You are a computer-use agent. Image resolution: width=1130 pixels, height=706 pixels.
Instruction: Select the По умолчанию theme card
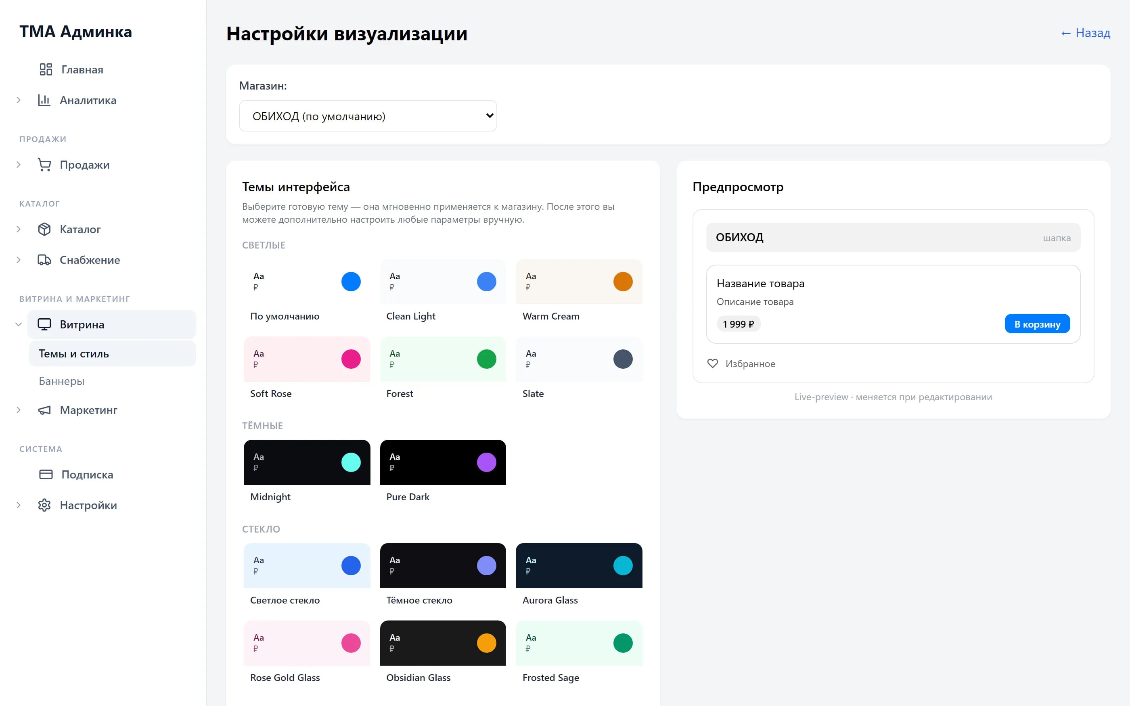click(306, 292)
